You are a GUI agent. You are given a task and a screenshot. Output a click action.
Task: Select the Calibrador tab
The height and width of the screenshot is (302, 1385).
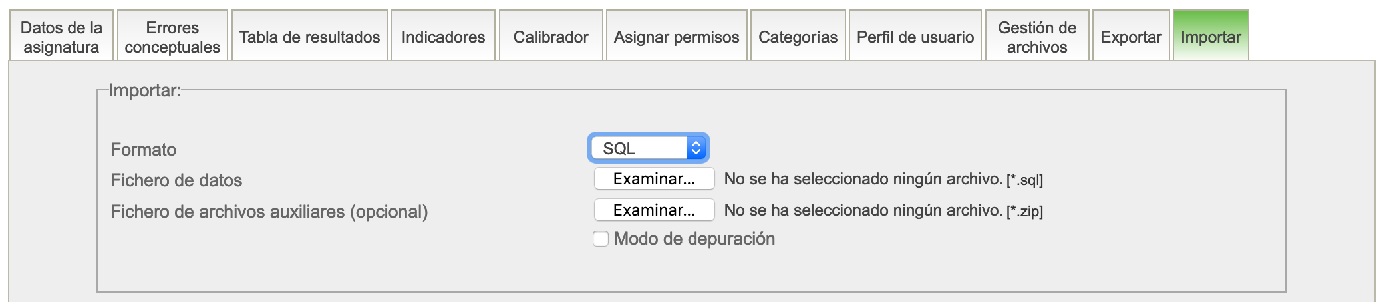551,37
